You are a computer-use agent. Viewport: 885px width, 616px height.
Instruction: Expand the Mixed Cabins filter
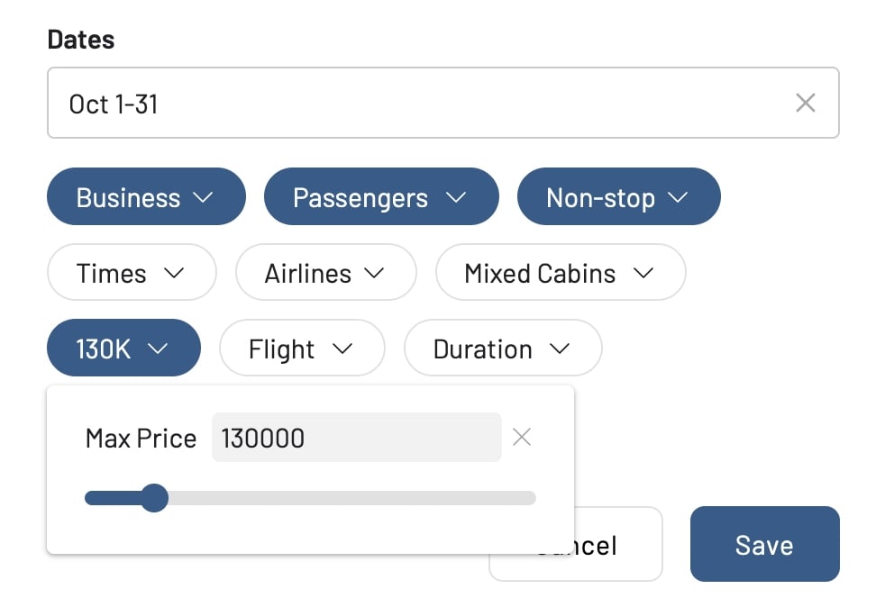tap(560, 273)
